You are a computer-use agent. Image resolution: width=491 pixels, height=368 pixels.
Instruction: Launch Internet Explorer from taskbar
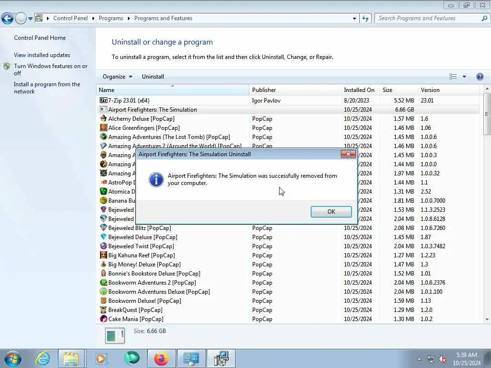click(43, 358)
